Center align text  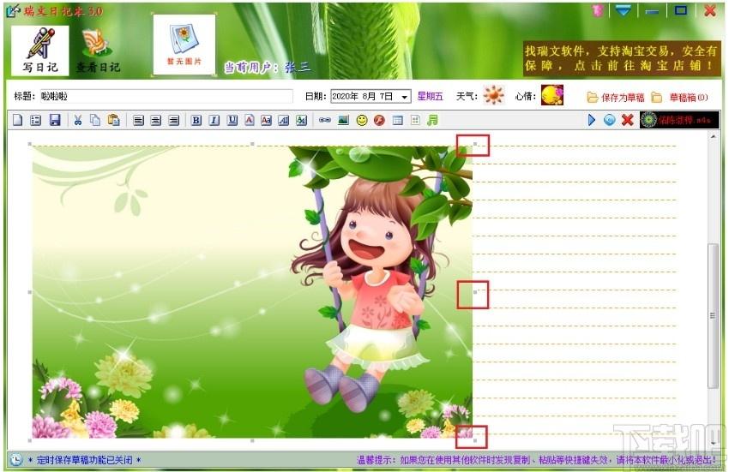tap(156, 120)
